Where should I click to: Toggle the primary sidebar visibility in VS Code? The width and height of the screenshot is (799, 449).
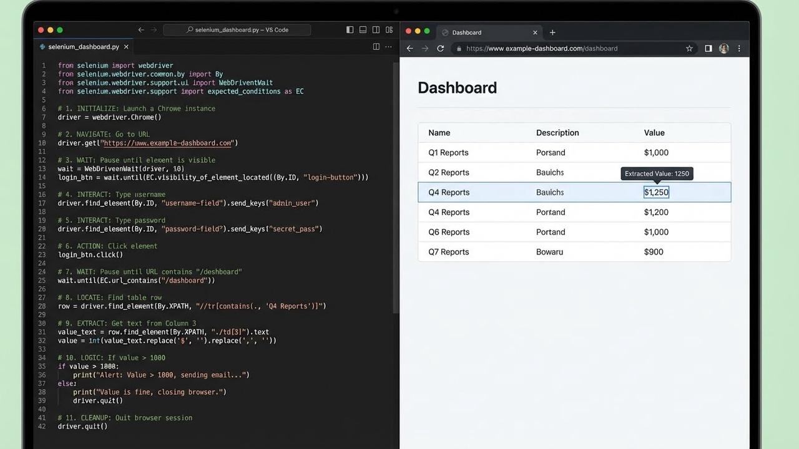[350, 29]
